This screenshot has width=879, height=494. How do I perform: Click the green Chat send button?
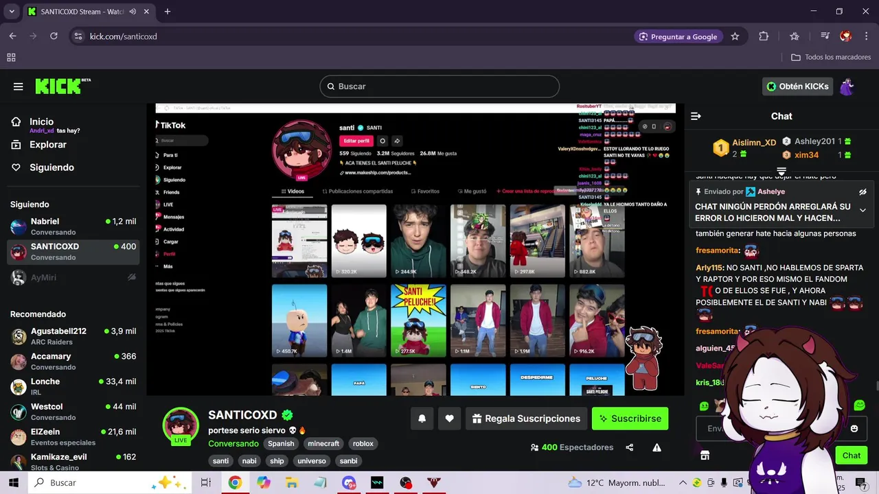[852, 456]
